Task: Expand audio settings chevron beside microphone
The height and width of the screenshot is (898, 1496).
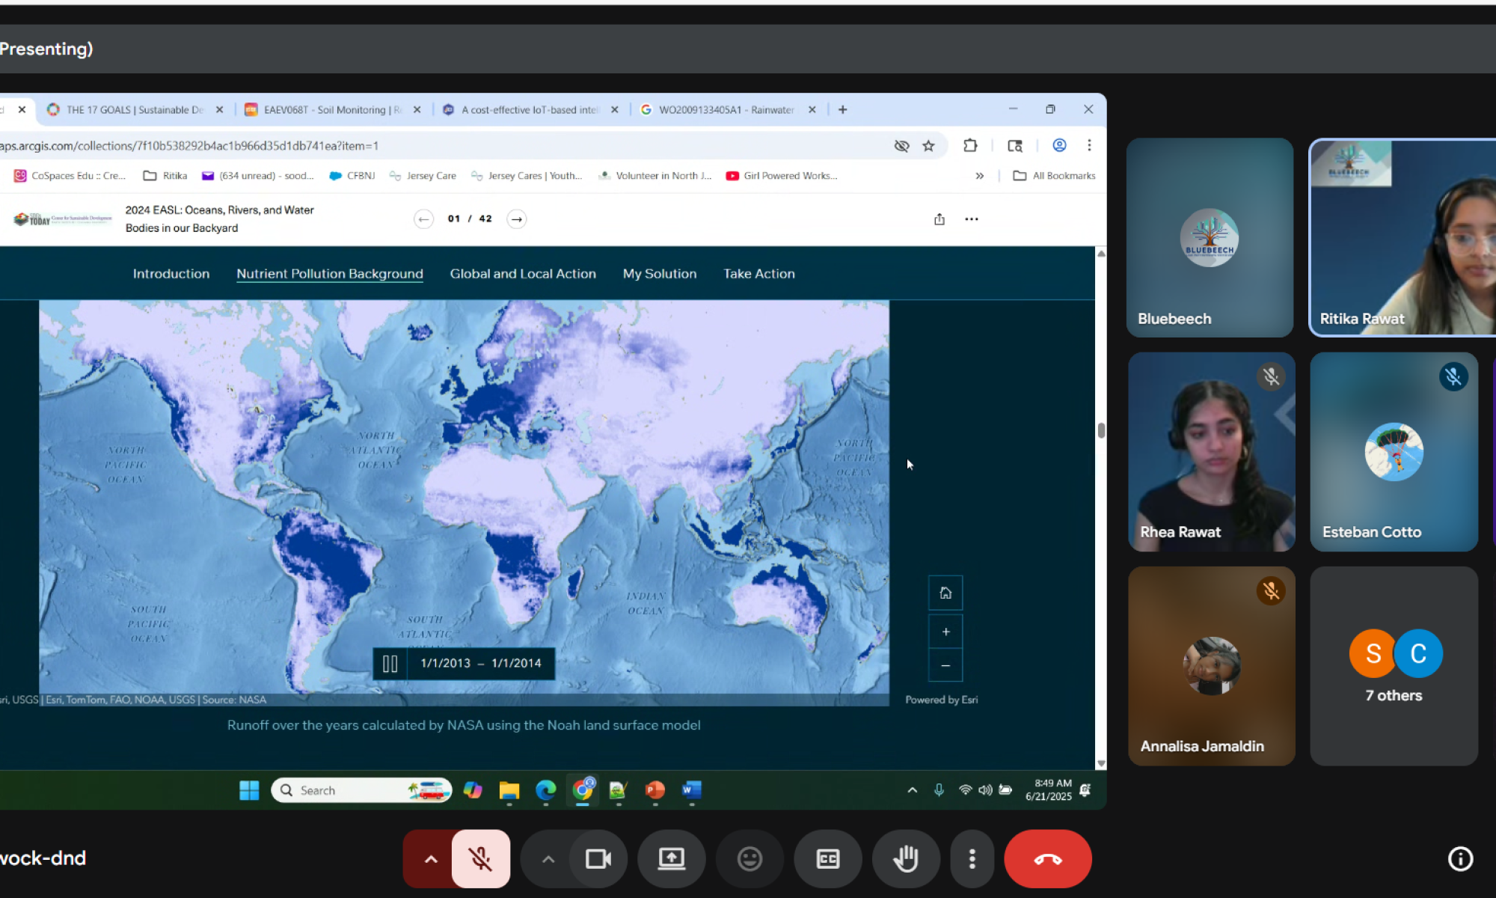Action: (430, 858)
